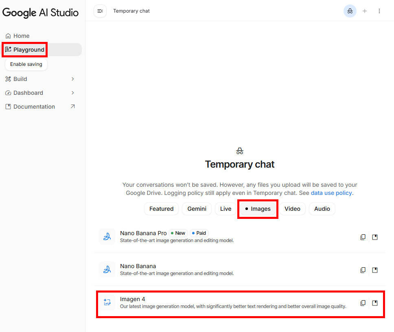Toggle the temporary chat incognito icon in header

(x=350, y=11)
